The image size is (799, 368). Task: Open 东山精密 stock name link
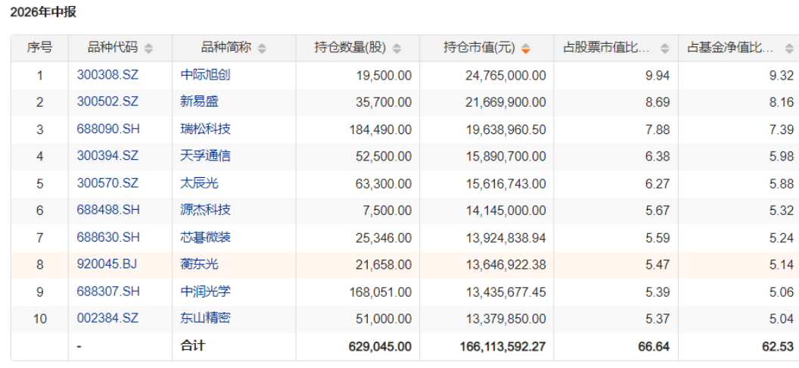click(205, 318)
